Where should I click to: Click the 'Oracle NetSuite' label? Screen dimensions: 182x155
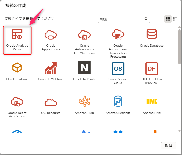click(x=84, y=79)
